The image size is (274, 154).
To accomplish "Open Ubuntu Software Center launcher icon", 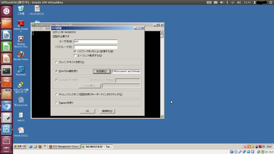I will click(6, 82).
